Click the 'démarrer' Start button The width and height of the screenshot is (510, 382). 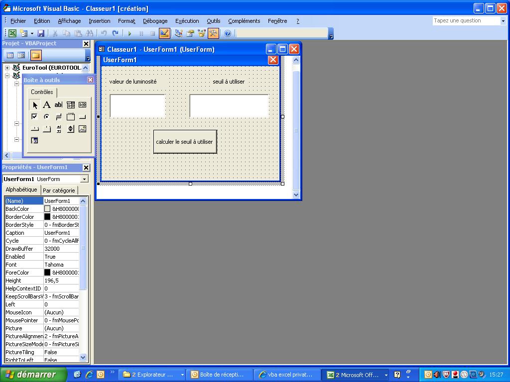point(33,375)
